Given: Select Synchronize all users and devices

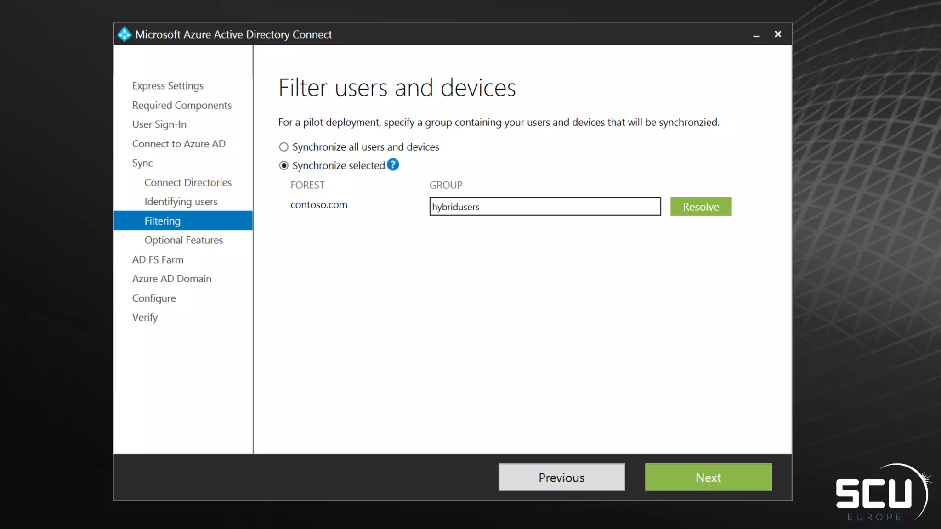Looking at the screenshot, I should [284, 147].
